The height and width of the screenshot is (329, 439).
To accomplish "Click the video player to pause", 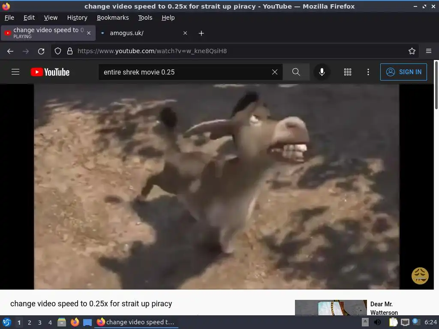I will (x=216, y=187).
